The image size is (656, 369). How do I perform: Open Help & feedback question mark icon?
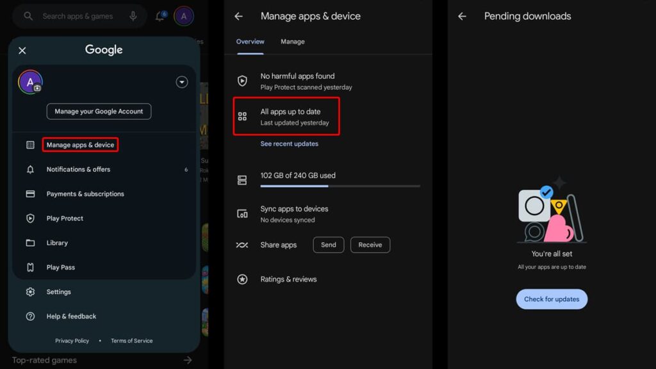30,316
